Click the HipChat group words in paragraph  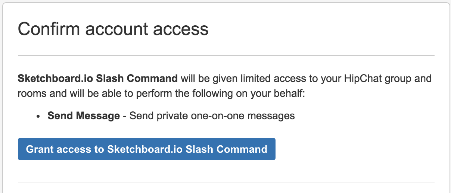pos(373,79)
